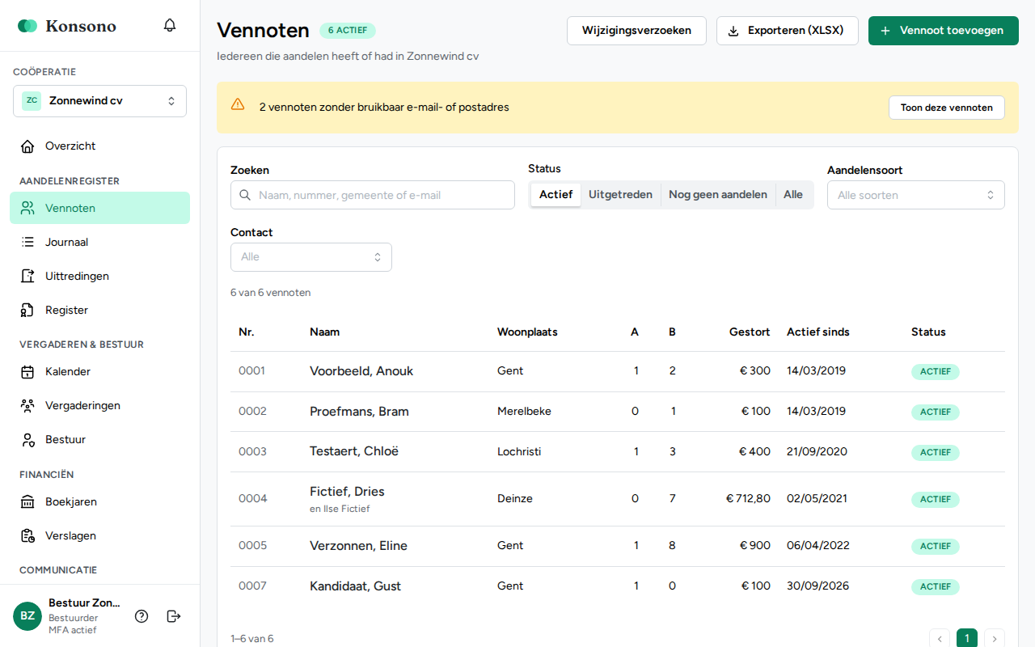Click the Zoeken search input field
Image resolution: width=1035 pixels, height=647 pixels.
tap(373, 195)
